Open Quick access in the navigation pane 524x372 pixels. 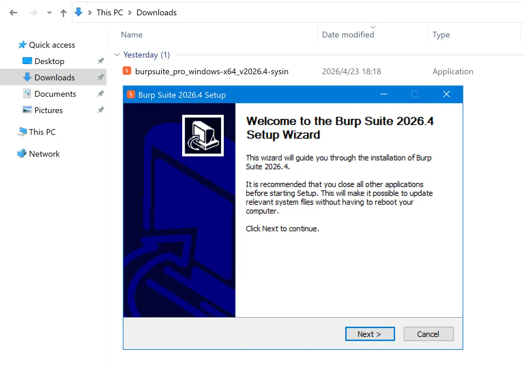52,45
